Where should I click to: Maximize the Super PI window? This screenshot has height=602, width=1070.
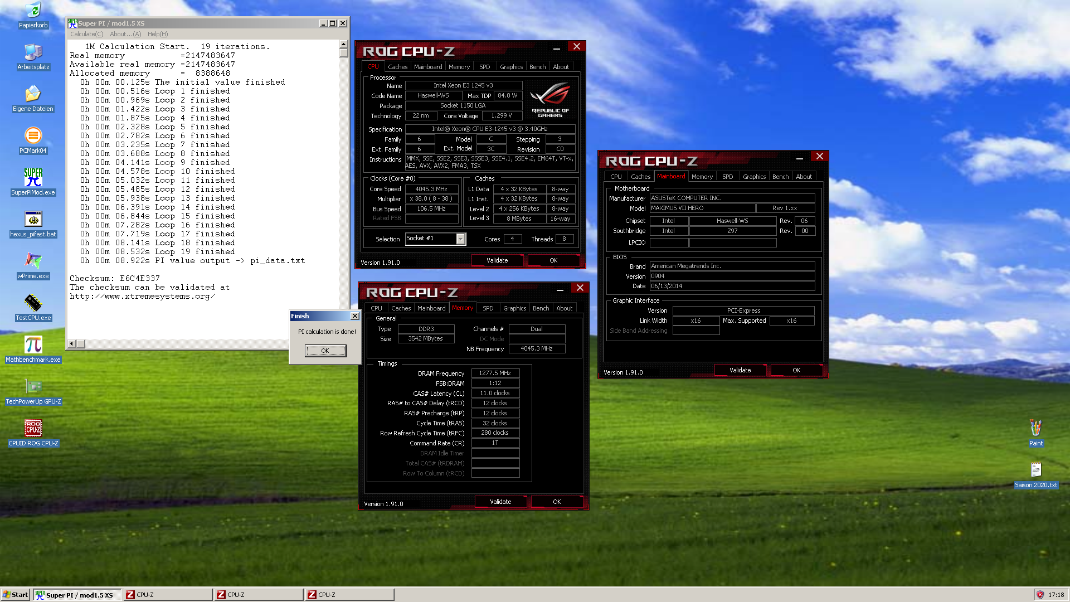tap(333, 23)
